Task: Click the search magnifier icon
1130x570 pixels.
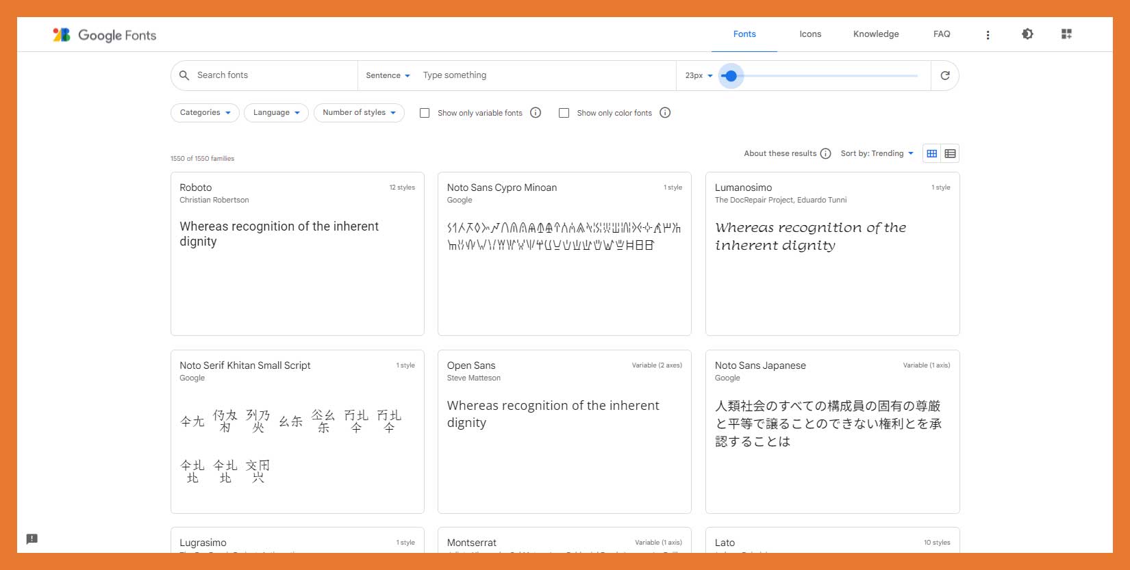Action: (184, 75)
